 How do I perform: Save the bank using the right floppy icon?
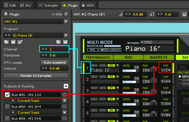click(x=65, y=42)
